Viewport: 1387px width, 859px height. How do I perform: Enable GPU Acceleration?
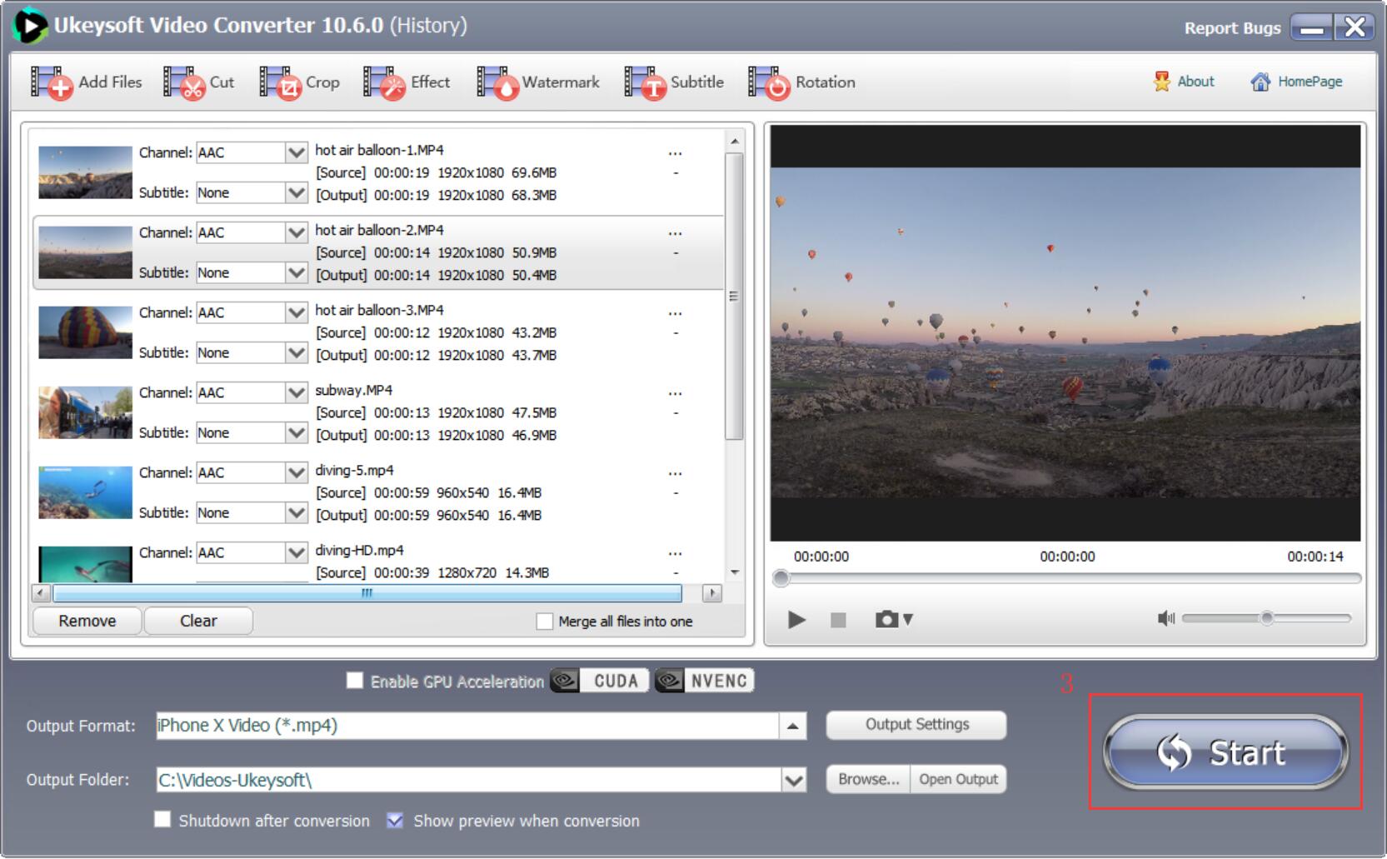(x=355, y=681)
